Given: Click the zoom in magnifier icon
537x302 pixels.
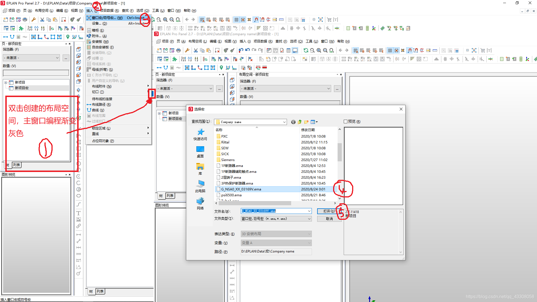Looking at the screenshot, I should (165, 20).
